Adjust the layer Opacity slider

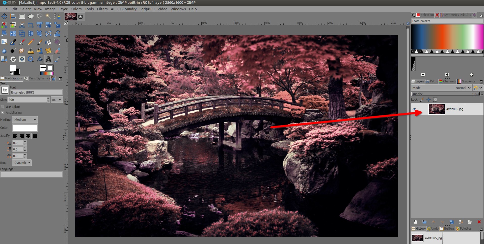[x=446, y=94]
